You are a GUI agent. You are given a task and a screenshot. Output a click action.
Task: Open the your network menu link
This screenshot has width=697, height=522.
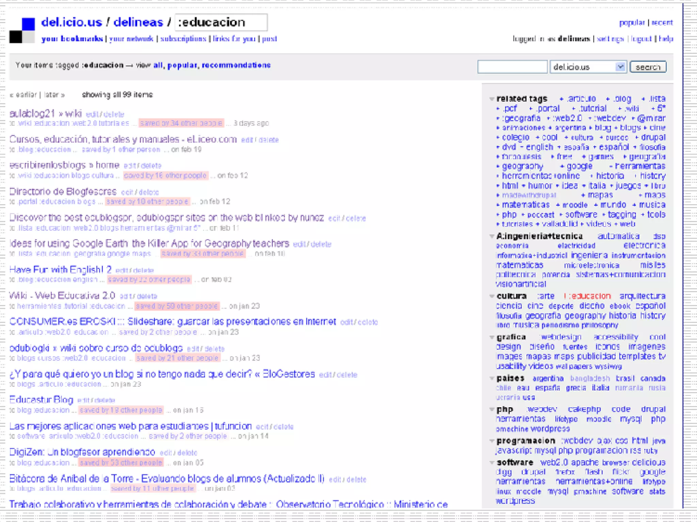click(131, 39)
